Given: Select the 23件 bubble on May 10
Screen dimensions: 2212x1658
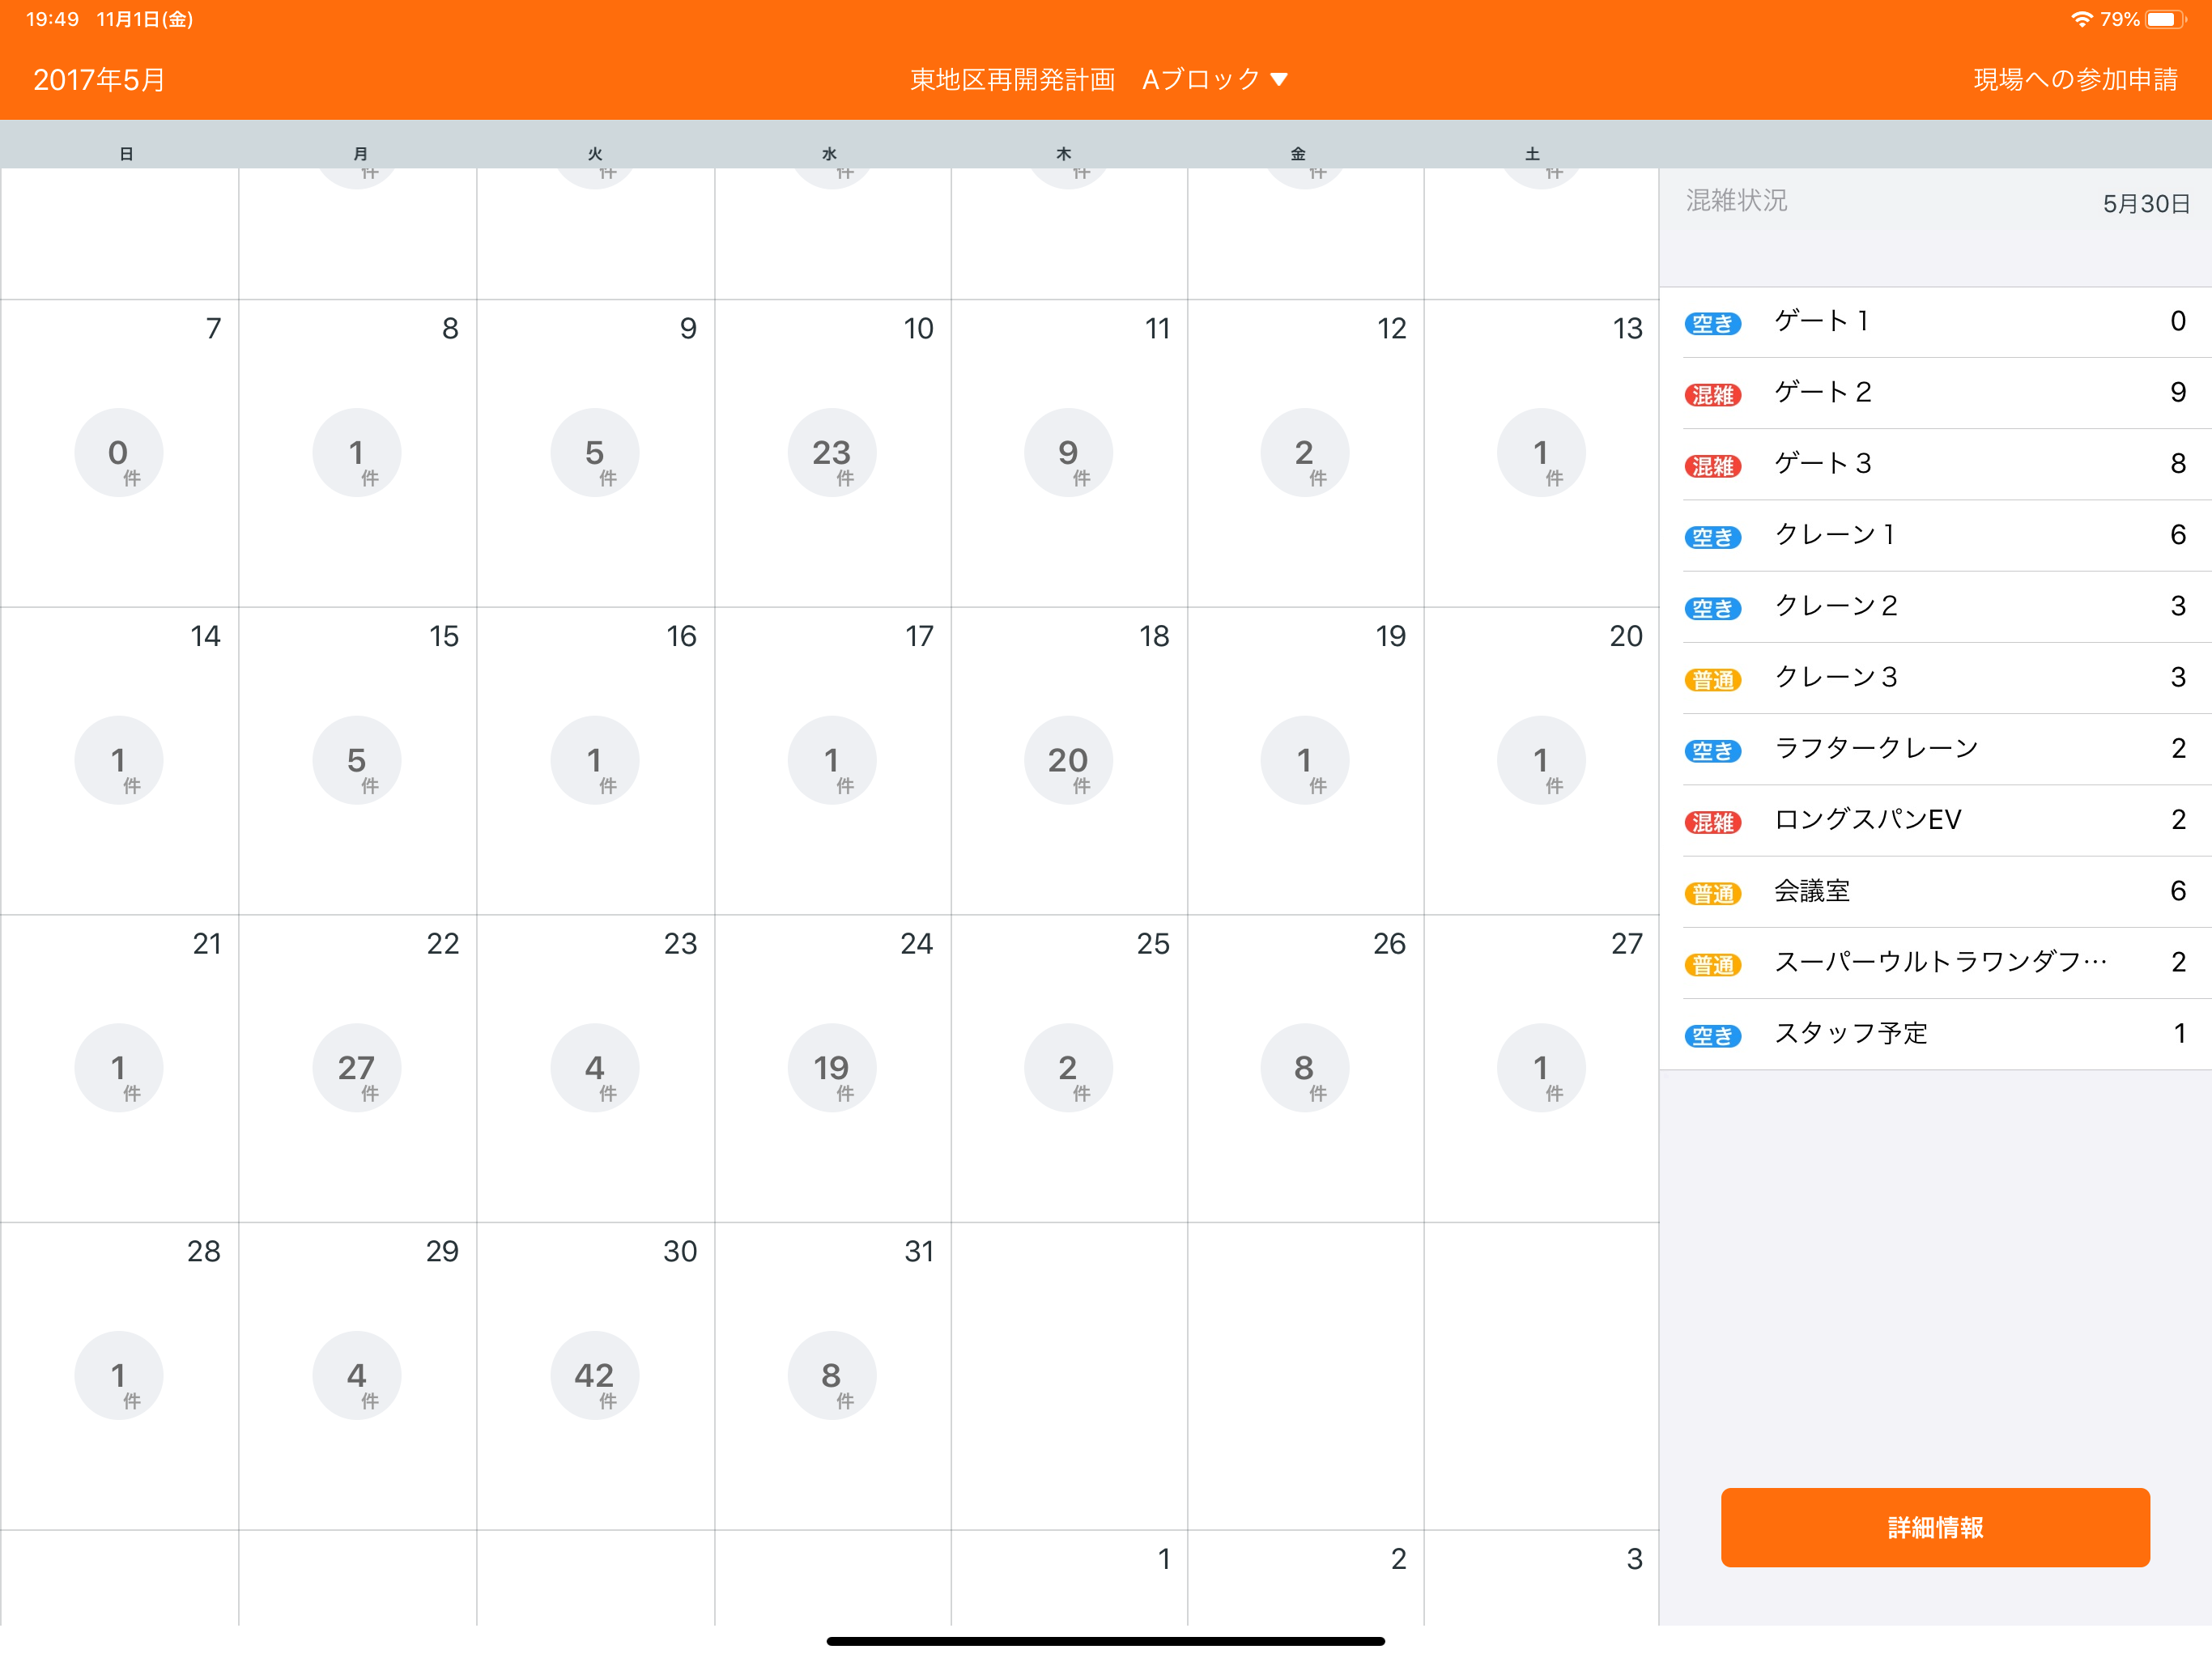Looking at the screenshot, I should click(x=832, y=452).
